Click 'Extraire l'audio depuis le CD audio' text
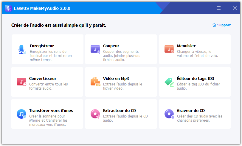 tap(125, 118)
